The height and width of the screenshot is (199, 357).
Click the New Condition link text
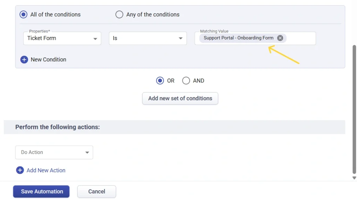point(48,60)
